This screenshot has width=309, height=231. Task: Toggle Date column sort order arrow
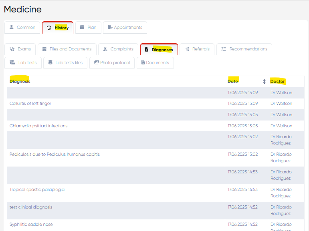click(x=264, y=82)
